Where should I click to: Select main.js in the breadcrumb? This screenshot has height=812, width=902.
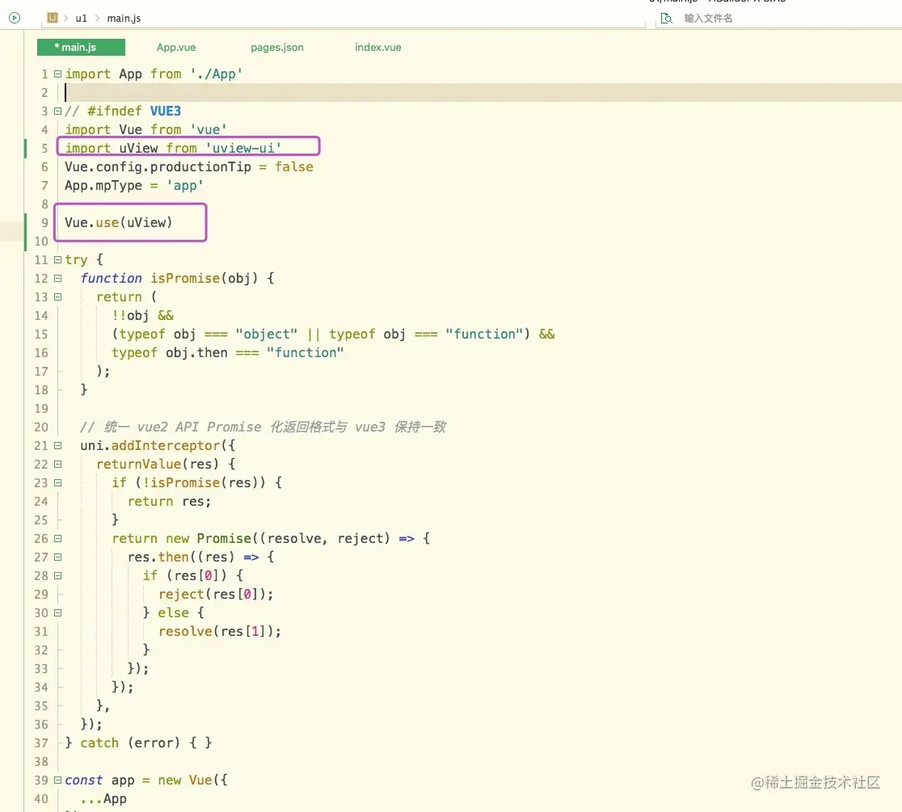coord(124,19)
